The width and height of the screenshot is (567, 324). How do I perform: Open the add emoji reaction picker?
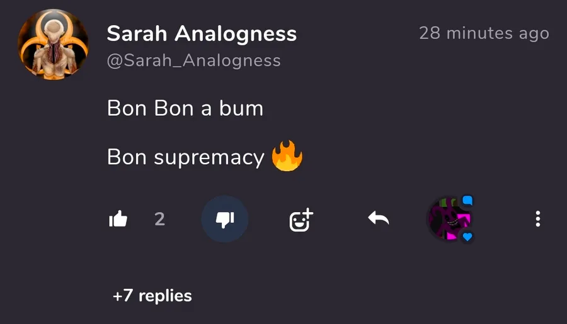[x=301, y=220]
